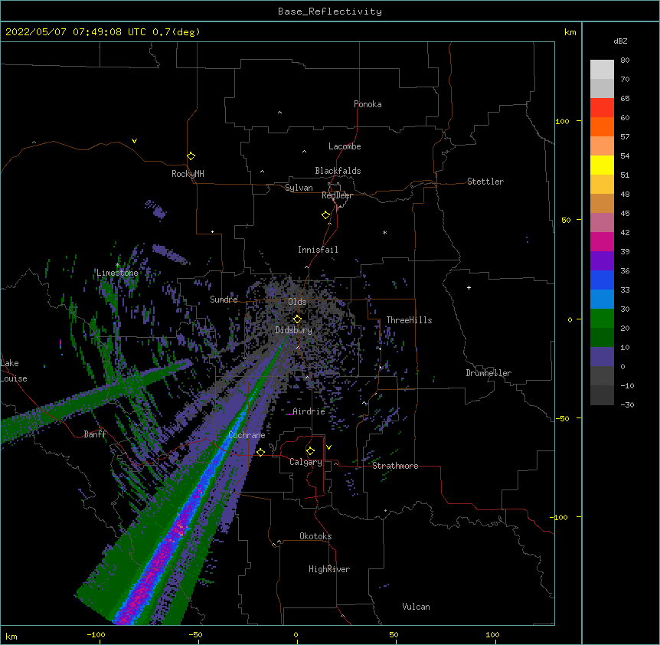This screenshot has width=660, height=645.
Task: Click the dark gray -30 to -10 swatch
Action: [x=602, y=395]
